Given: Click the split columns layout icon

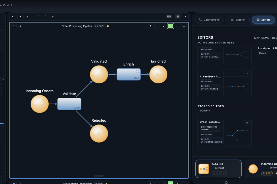Looking at the screenshot, I should (169, 17).
